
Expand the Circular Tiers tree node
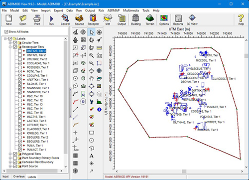pyautogui.click(x=10, y=43)
